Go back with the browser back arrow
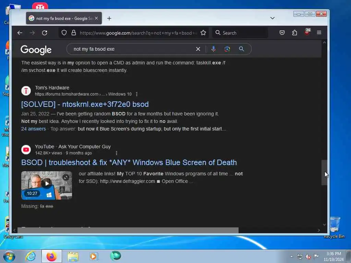 (x=20, y=33)
